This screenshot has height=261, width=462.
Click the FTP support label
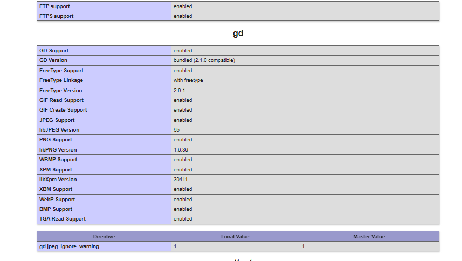click(54, 6)
